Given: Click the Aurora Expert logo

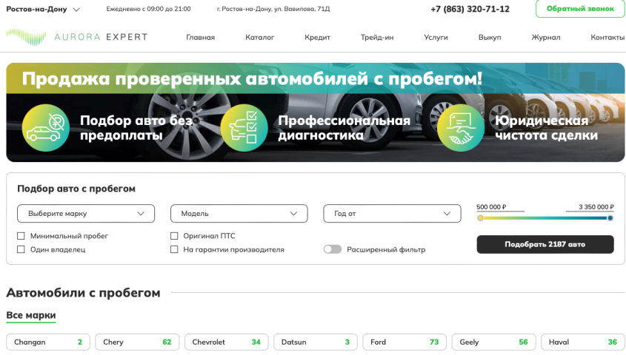Looking at the screenshot, I should (x=76, y=37).
